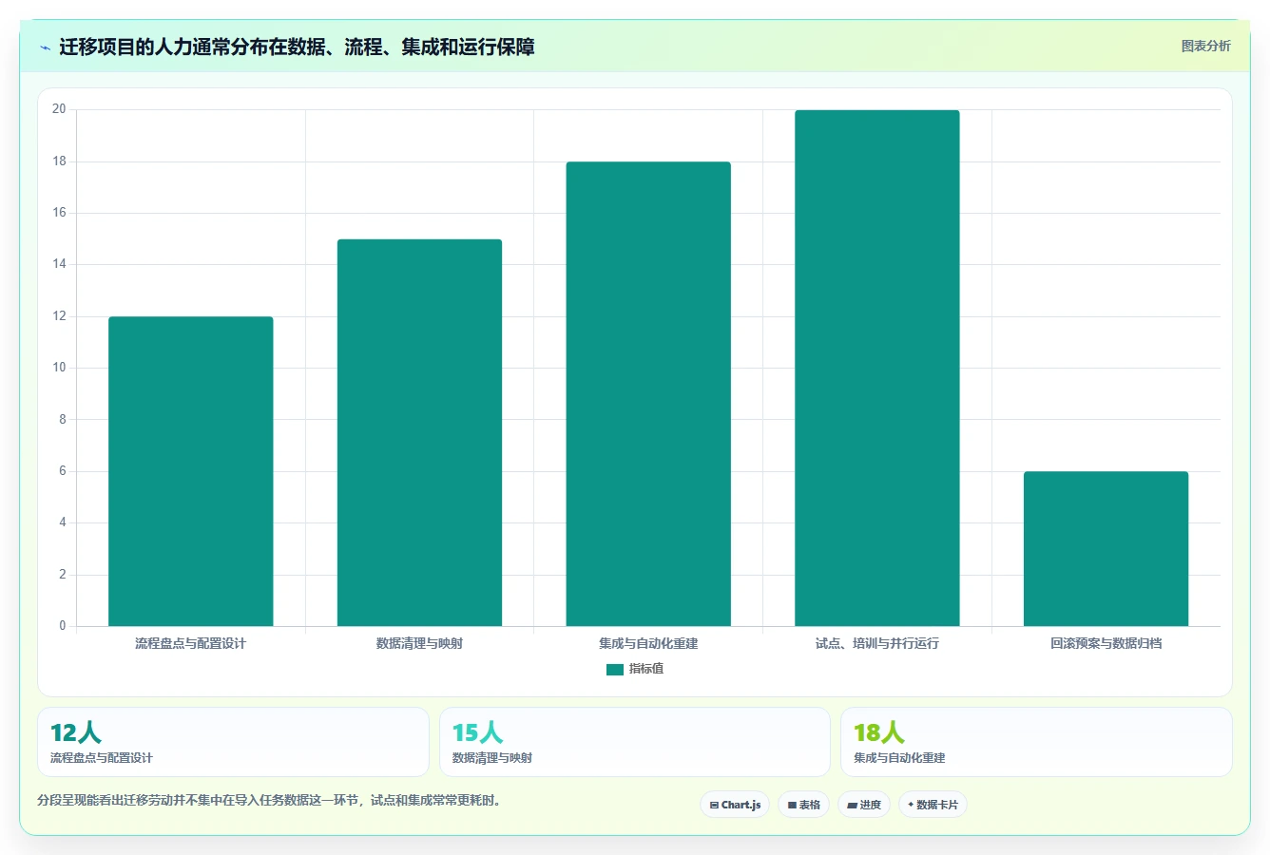This screenshot has width=1270, height=855.
Task: Click the 回滚预案与数据归档 bar
Action: [1106, 549]
